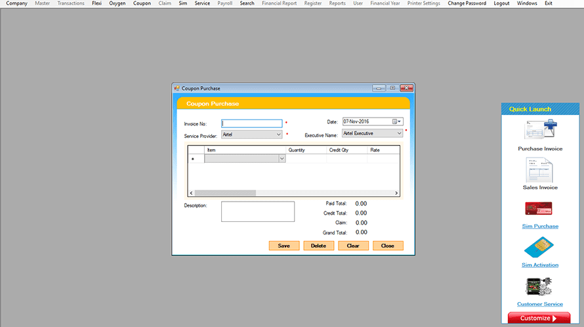Open the Coupon menu

142,3
